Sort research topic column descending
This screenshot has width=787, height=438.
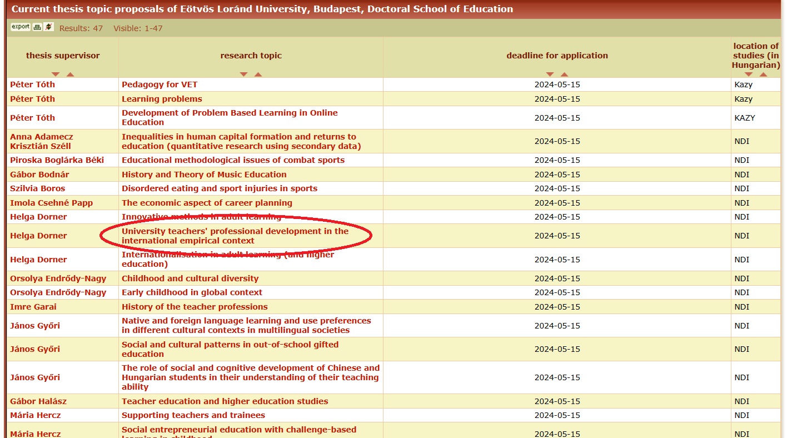click(243, 74)
